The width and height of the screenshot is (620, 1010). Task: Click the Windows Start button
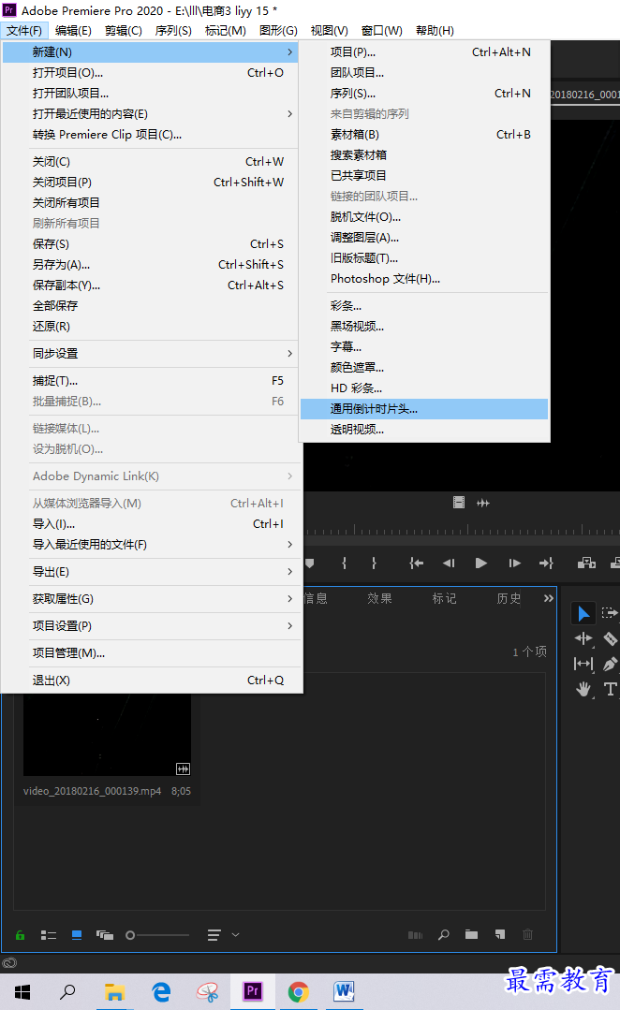[22, 992]
